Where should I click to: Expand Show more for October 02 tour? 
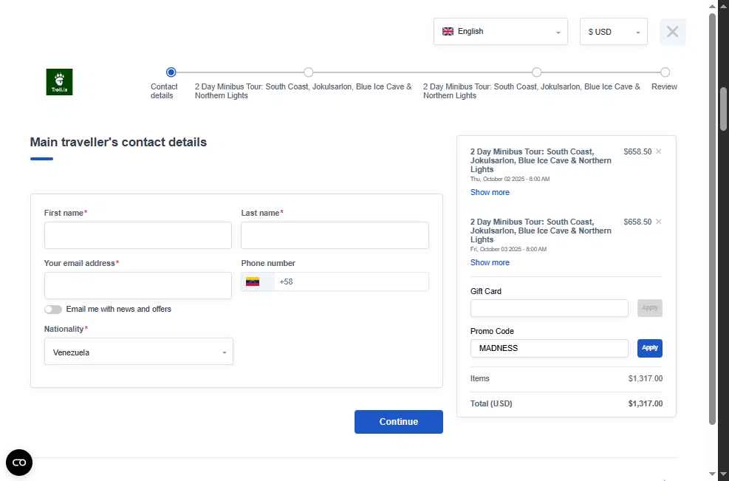[x=490, y=192]
